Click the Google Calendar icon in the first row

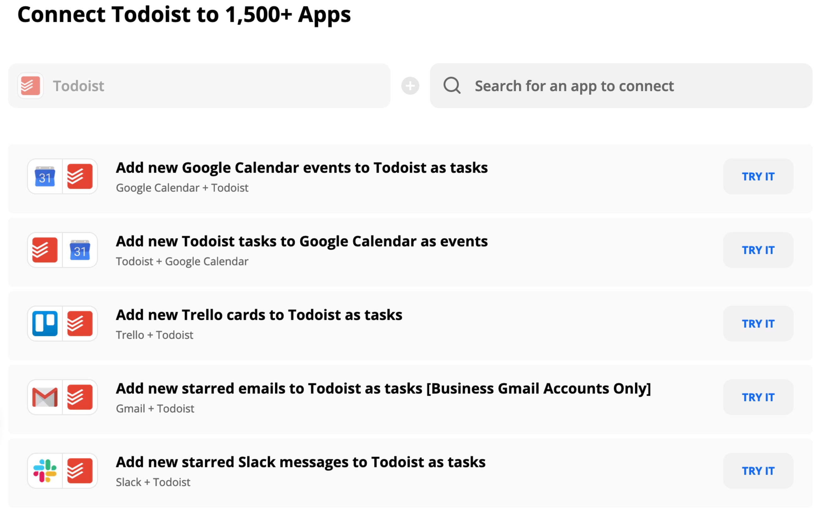(x=45, y=176)
